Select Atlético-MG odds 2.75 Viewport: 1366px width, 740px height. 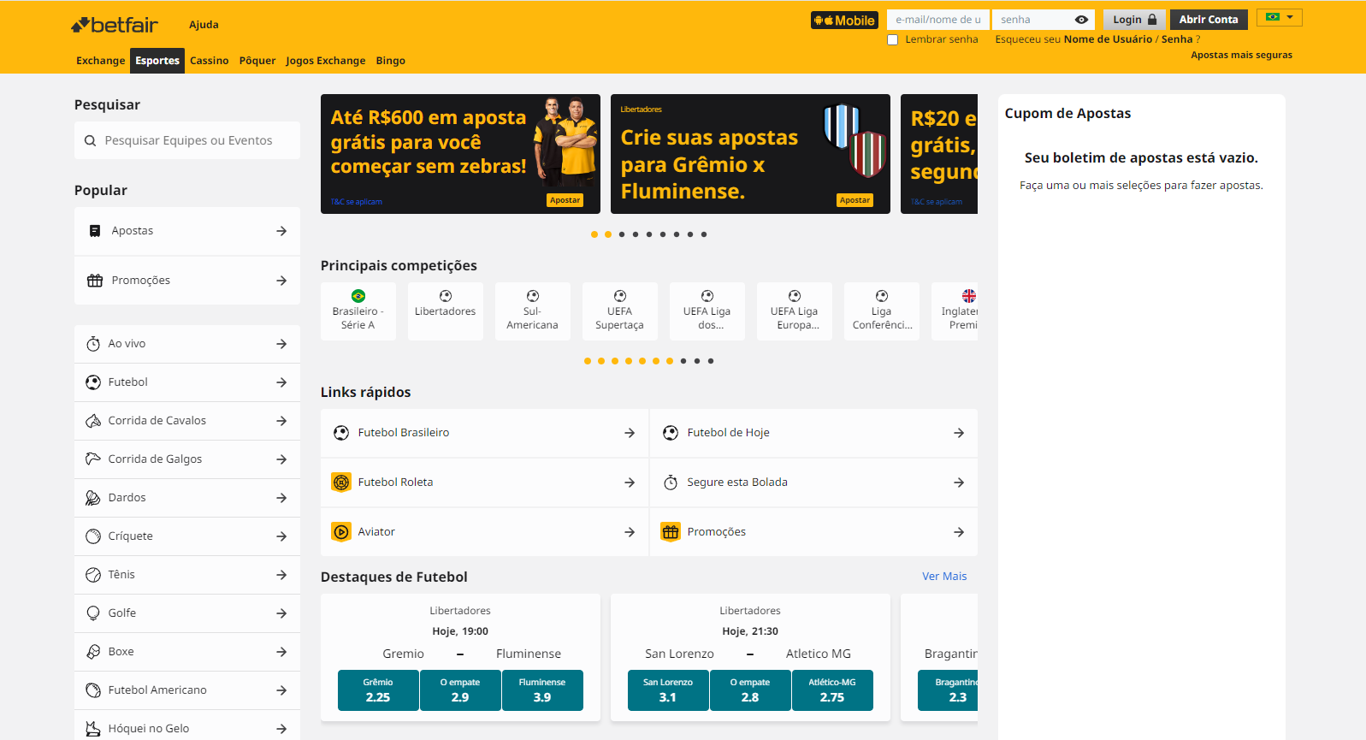(x=832, y=690)
